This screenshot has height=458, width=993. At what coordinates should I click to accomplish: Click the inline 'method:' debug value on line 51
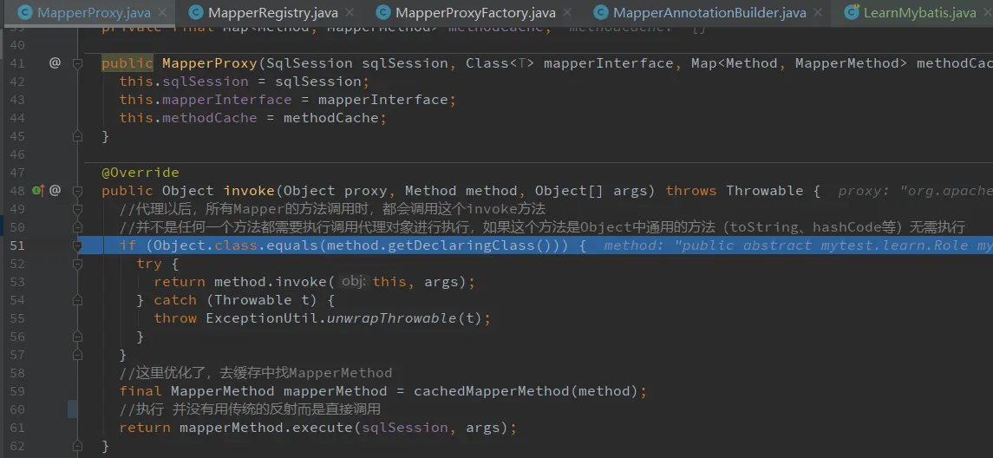[x=798, y=245]
